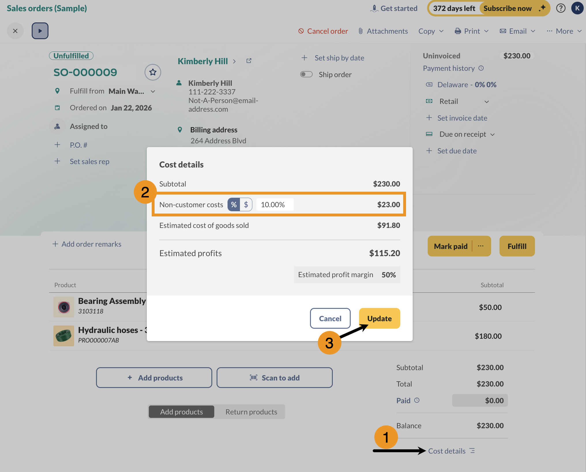Image resolution: width=586 pixels, height=472 pixels.
Task: Click the Attachments paperclip icon
Action: pyautogui.click(x=360, y=31)
